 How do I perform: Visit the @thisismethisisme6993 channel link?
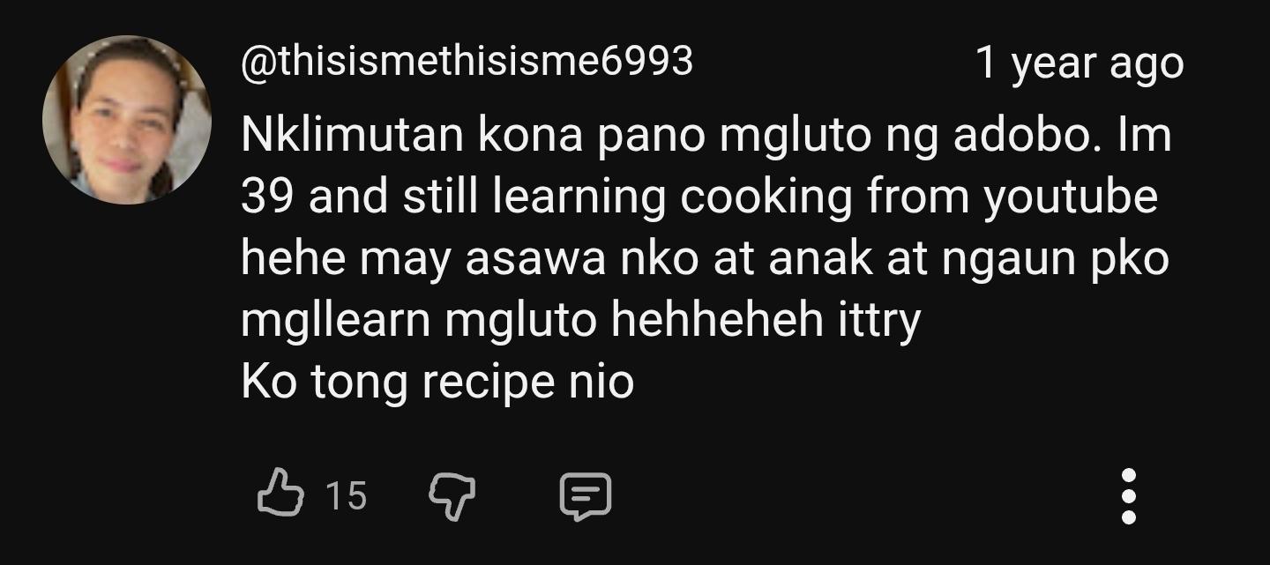tap(467, 61)
